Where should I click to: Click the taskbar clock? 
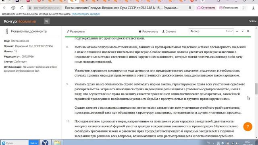(x=248, y=143)
